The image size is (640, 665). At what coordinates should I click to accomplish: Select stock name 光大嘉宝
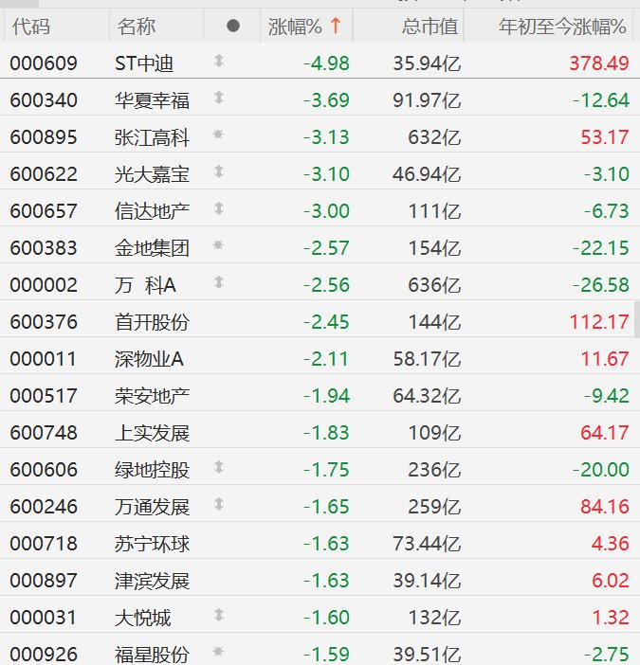pos(152,174)
